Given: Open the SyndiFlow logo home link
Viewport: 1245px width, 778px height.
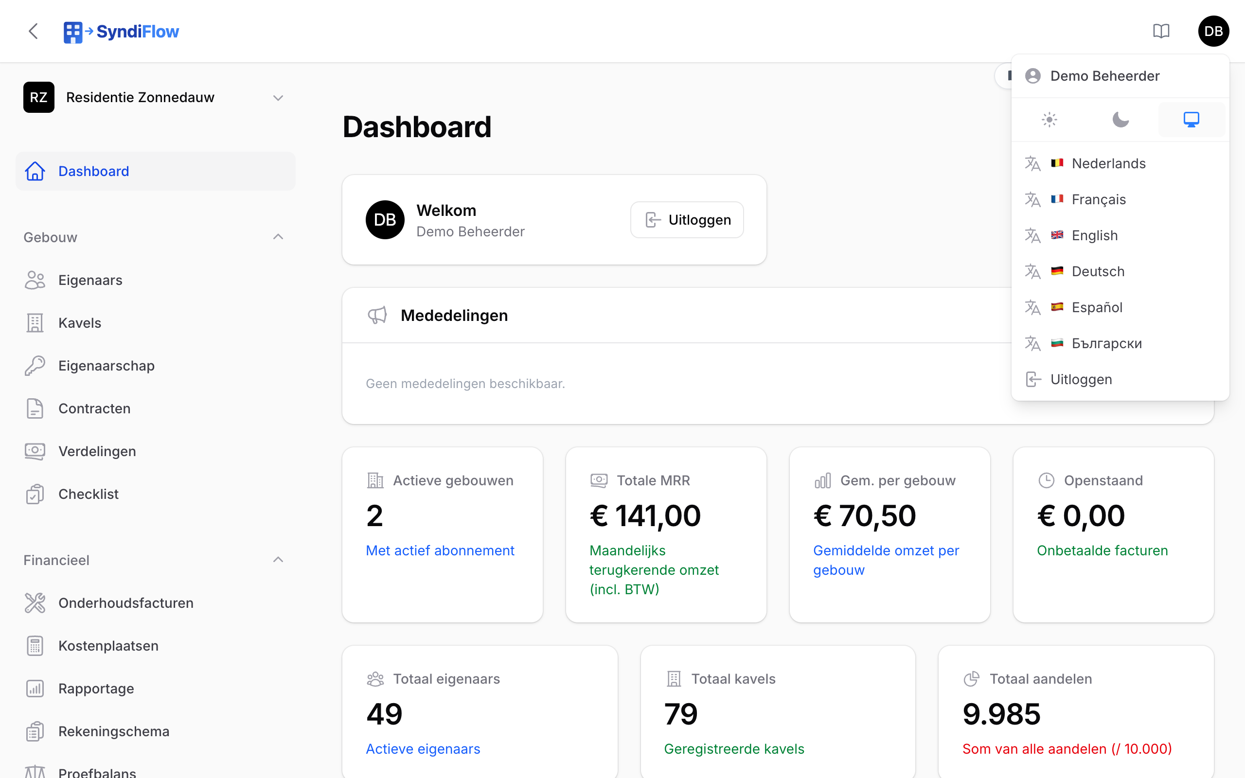Looking at the screenshot, I should 122,32.
